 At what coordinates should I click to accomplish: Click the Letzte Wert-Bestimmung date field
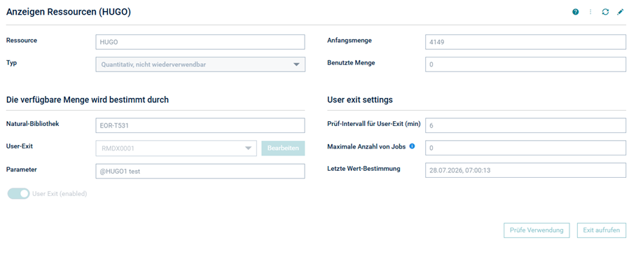pos(525,170)
